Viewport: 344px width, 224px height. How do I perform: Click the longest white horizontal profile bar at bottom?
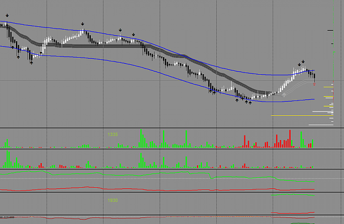tap(321, 125)
